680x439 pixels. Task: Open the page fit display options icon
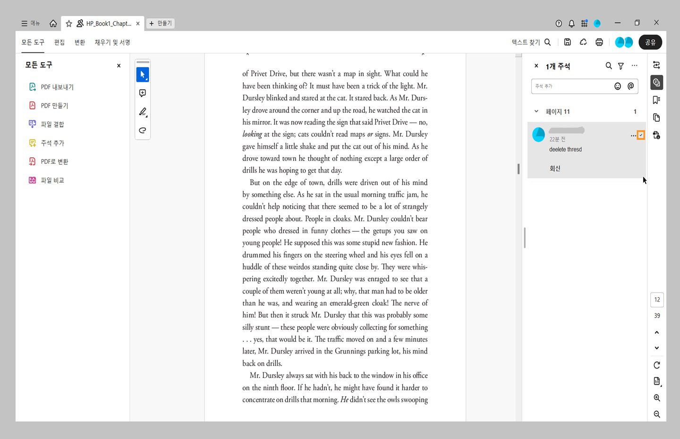click(657, 381)
